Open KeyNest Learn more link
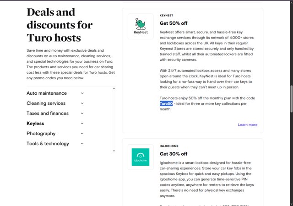The image size is (293, 206). [x=247, y=125]
